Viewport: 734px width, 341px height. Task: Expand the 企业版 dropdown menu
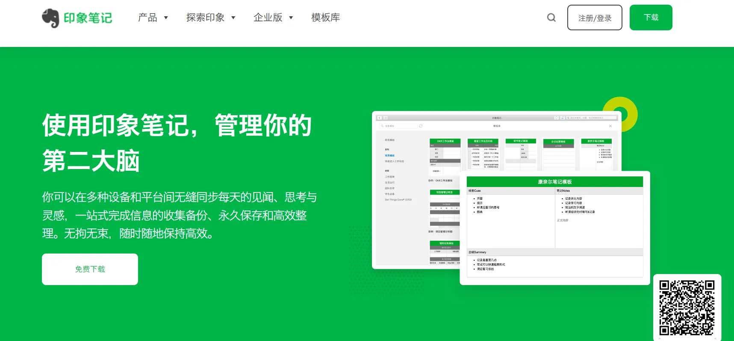(x=273, y=17)
